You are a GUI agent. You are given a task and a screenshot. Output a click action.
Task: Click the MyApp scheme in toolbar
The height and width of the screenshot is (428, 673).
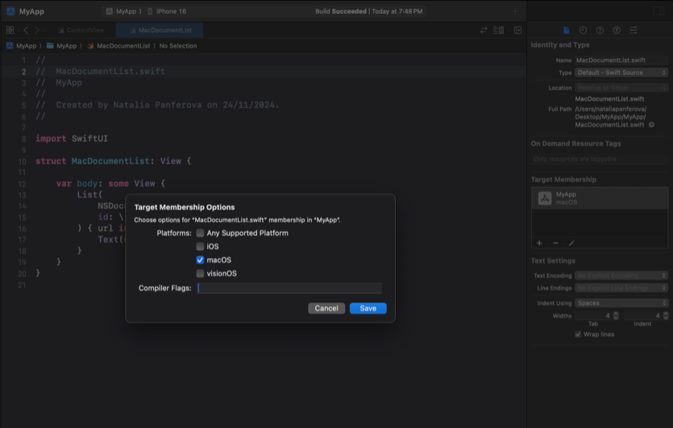click(121, 11)
